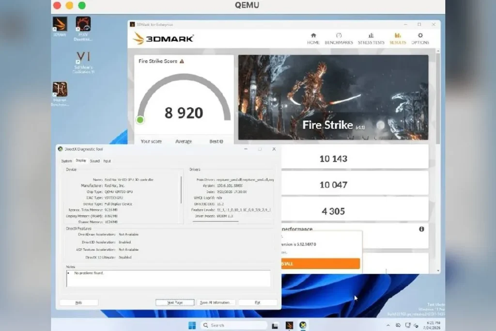Click the DirectX Diagnostic Tool title bar icon

pyautogui.click(x=60, y=149)
